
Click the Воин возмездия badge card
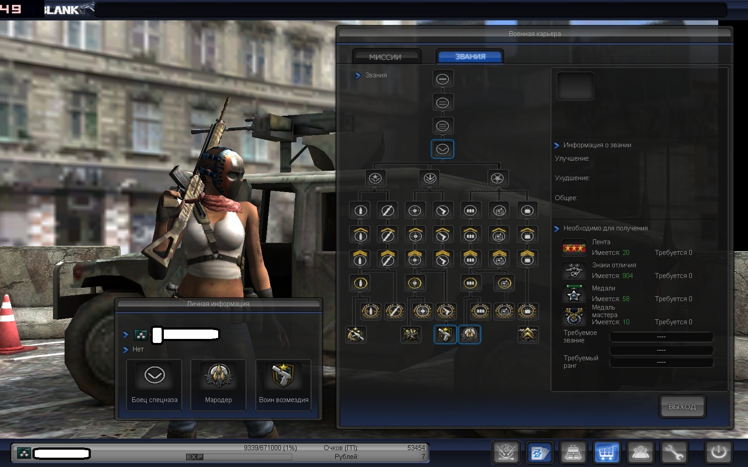tap(283, 384)
